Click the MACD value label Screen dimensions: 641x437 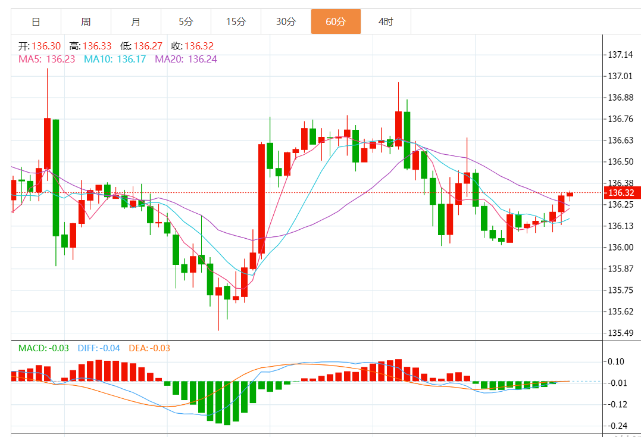(43, 348)
